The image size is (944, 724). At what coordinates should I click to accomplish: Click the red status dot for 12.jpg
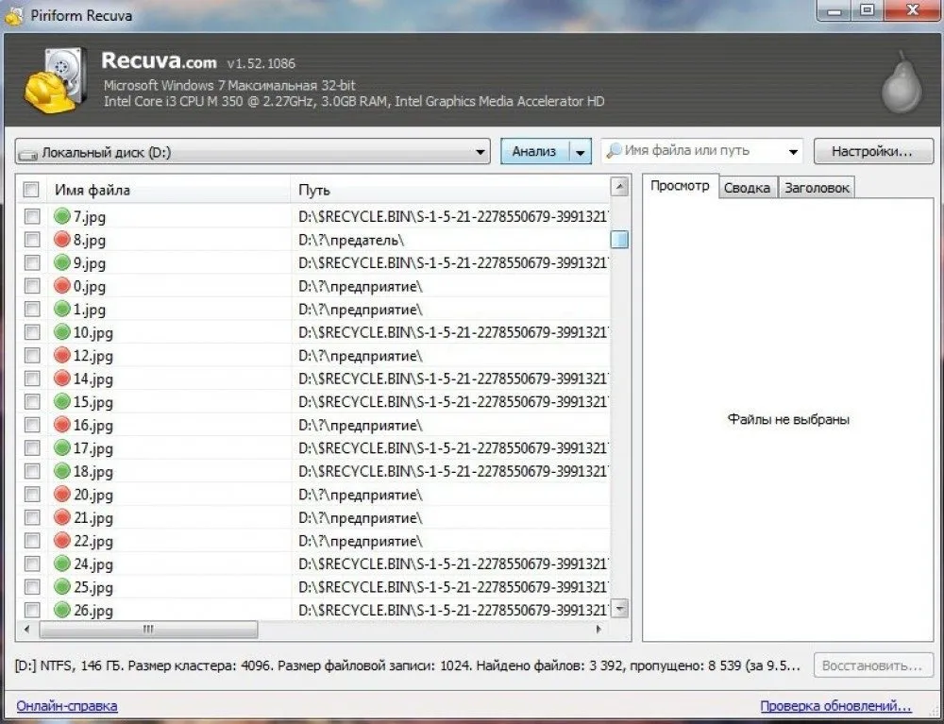tap(62, 355)
